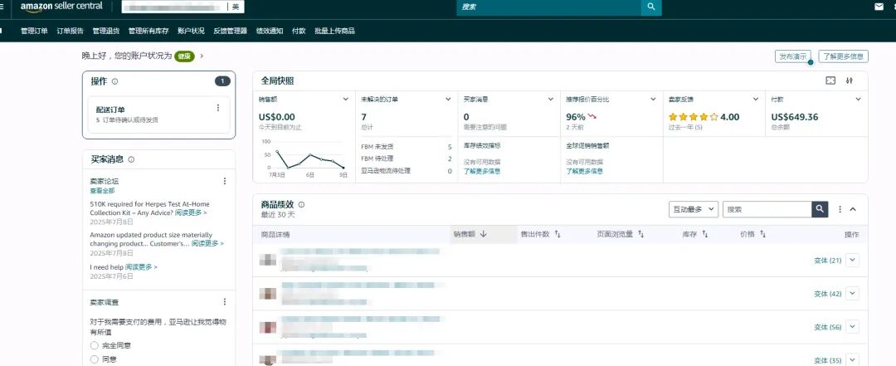Click the 发布演示 button

click(x=792, y=56)
